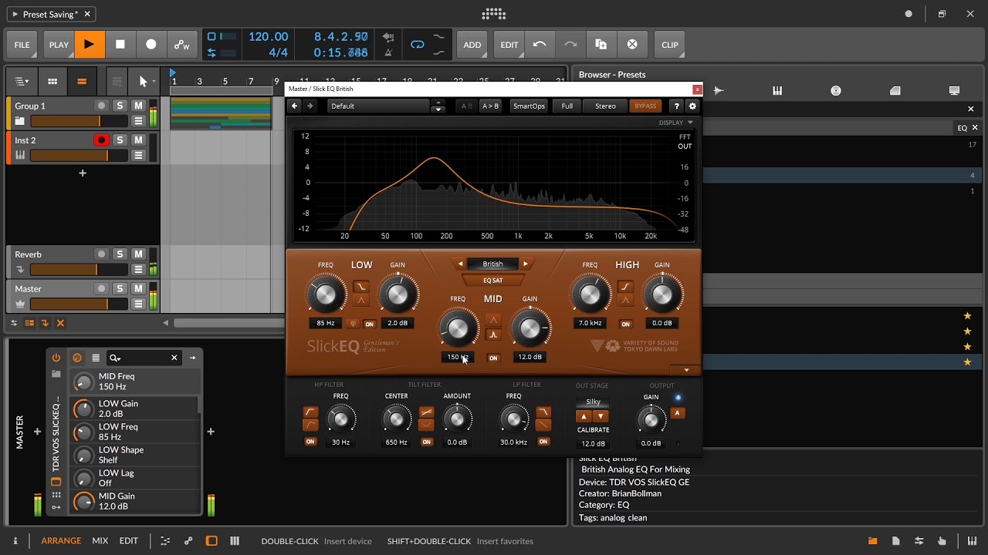
Task: Toggle LOW band ON button
Action: coord(369,324)
